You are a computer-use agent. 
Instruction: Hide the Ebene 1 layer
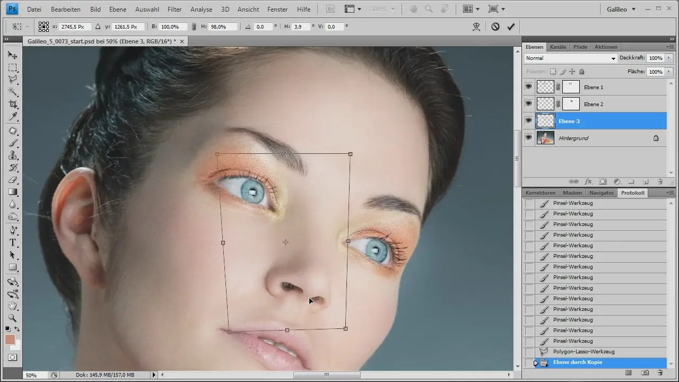click(528, 86)
